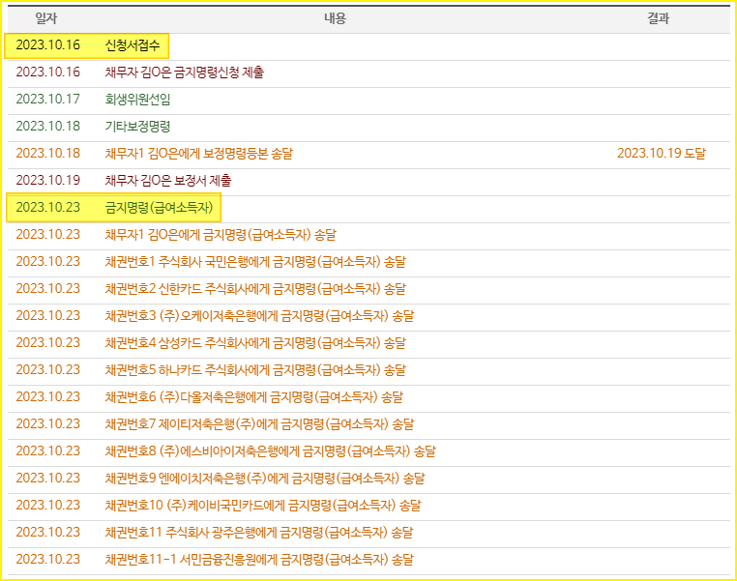Click date 2023.10.23 in 광주은행 row
Image resolution: width=737 pixels, height=581 pixels.
click(48, 533)
